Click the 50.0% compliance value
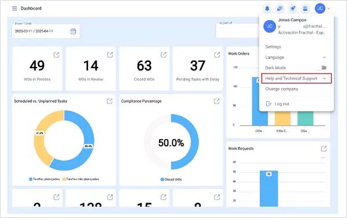 [171, 143]
